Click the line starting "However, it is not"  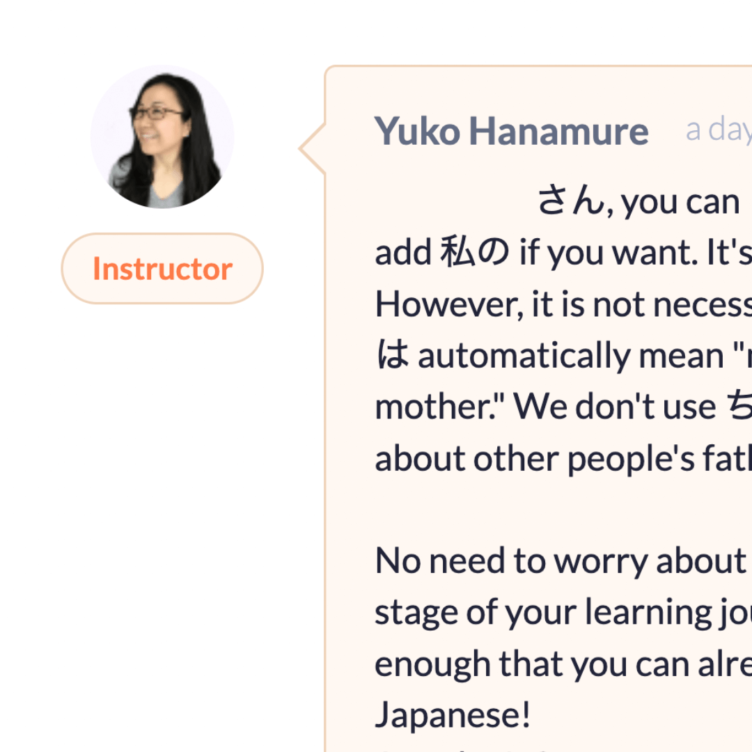[x=563, y=304]
